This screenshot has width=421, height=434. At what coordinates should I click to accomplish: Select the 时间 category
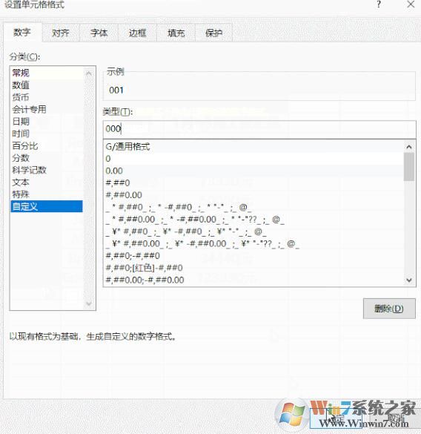[x=47, y=134]
